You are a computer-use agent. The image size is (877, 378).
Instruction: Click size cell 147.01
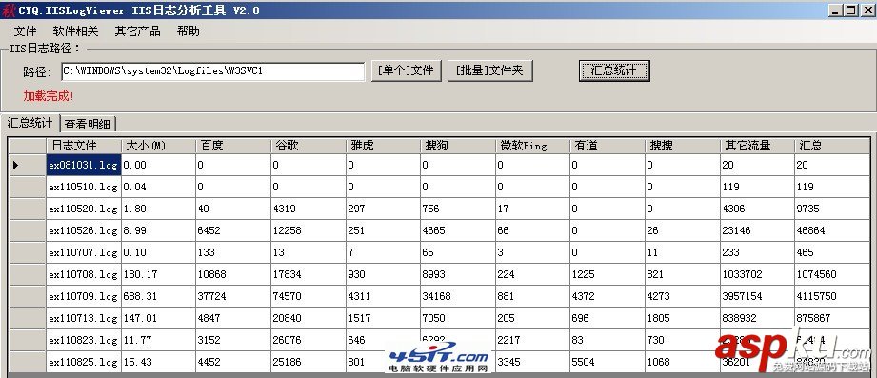click(158, 318)
